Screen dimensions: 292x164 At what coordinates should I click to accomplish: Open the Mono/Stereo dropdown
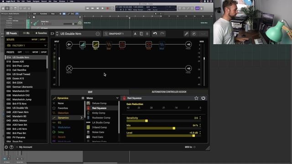pos(102,98)
